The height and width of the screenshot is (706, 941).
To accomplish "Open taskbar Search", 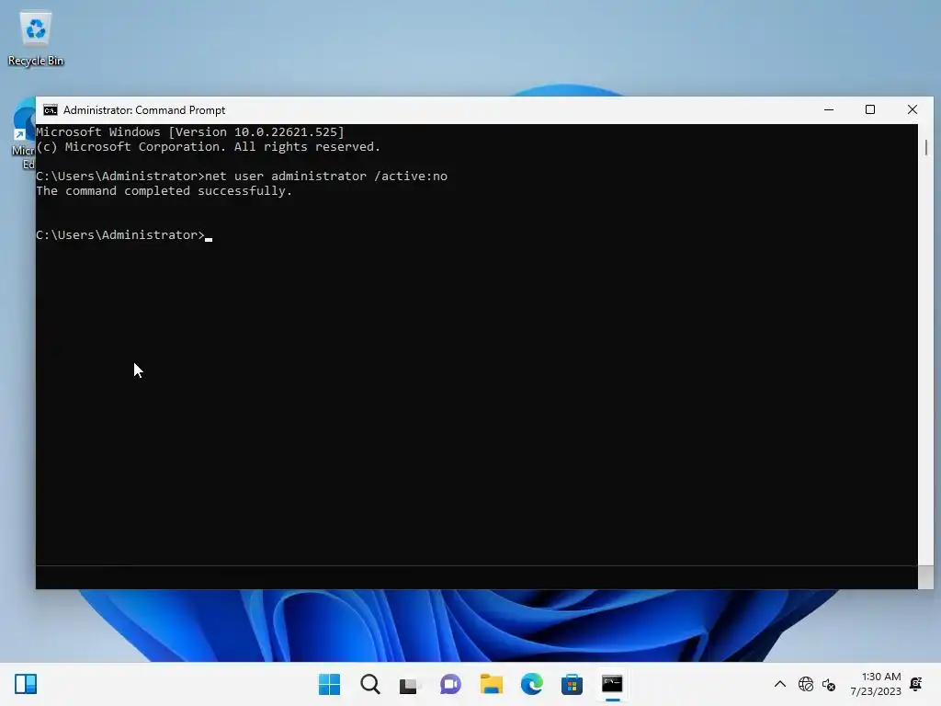I will click(369, 684).
